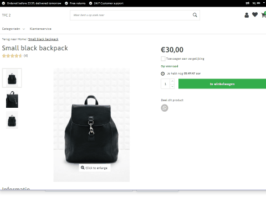Click the share icon under Deel dit product

pyautogui.click(x=165, y=108)
